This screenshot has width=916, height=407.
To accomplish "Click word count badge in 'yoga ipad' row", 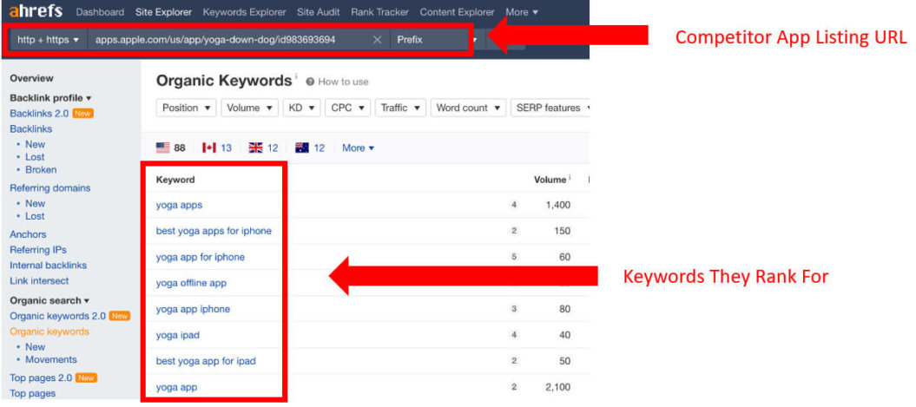I will point(514,335).
